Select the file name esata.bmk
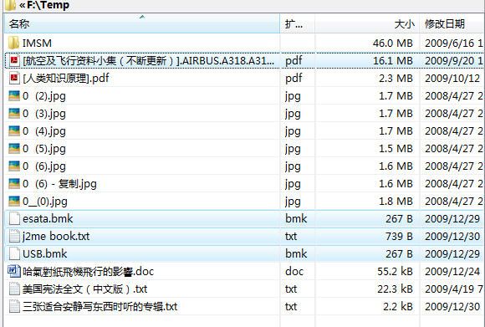 [x=48, y=219]
